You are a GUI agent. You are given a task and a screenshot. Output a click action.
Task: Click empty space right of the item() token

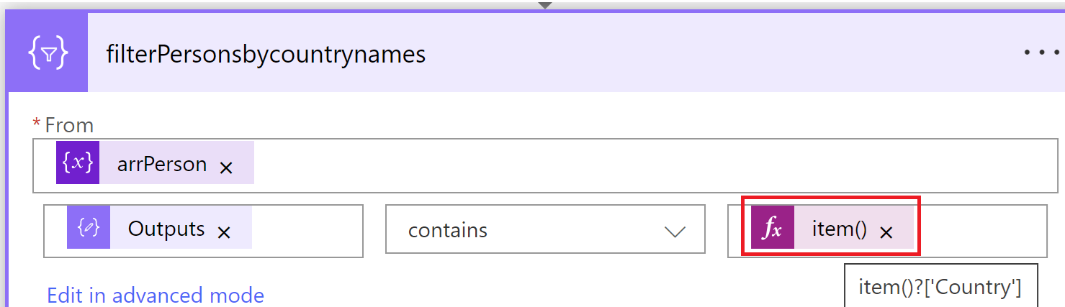click(983, 230)
